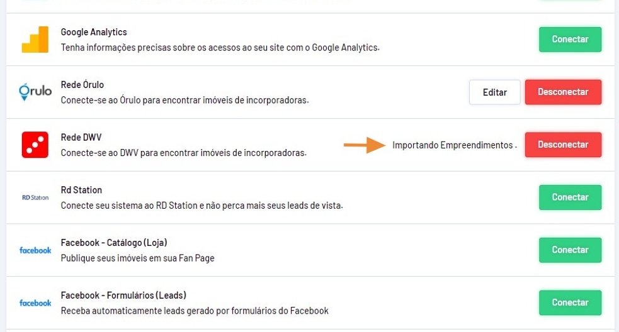
Task: Disconnect the Rede DWV integration
Action: [x=563, y=145]
